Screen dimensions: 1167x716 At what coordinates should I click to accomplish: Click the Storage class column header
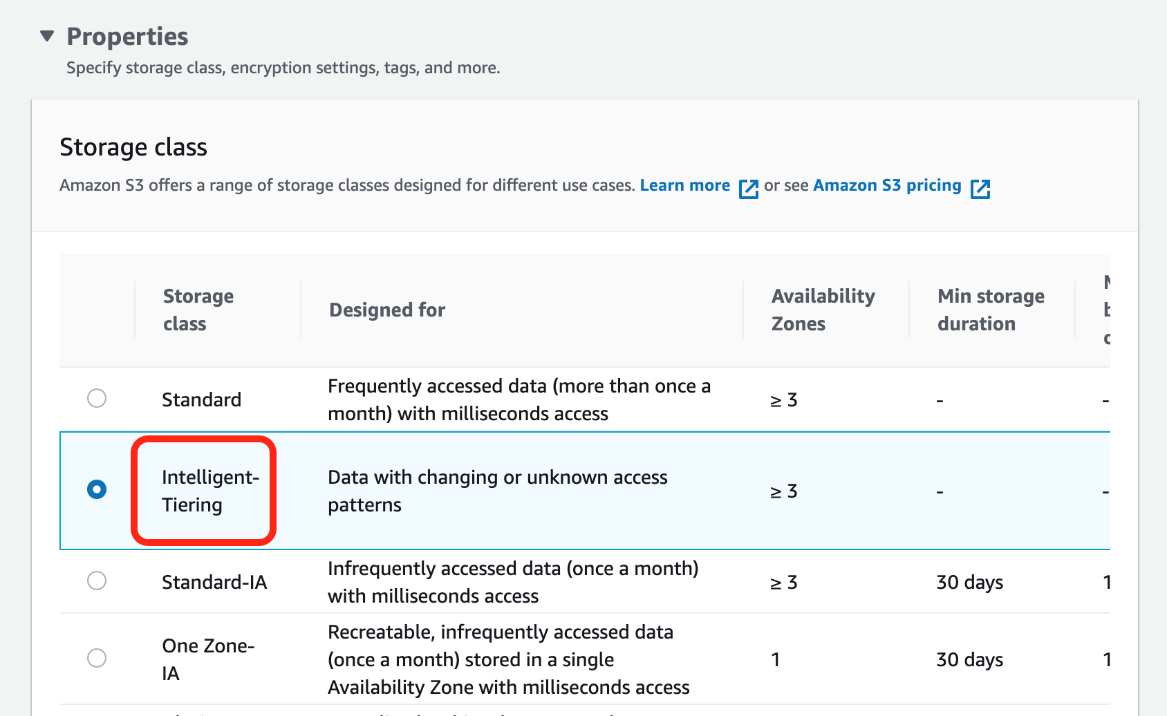pyautogui.click(x=198, y=310)
